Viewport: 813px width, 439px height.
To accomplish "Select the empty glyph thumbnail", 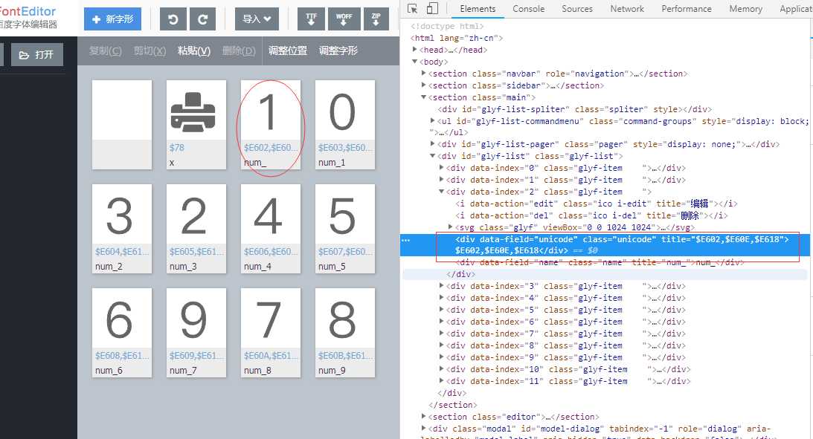I will click(x=122, y=124).
